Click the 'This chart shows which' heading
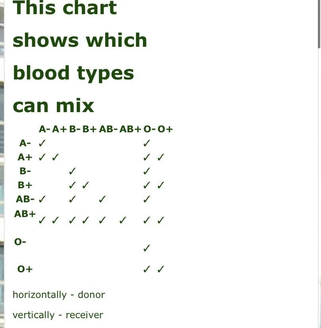Screen dimensions: 321x328 [80, 24]
